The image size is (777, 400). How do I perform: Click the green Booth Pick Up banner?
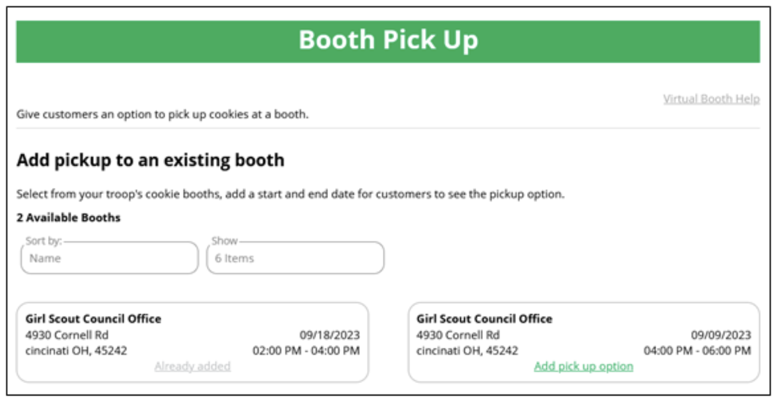click(x=388, y=41)
